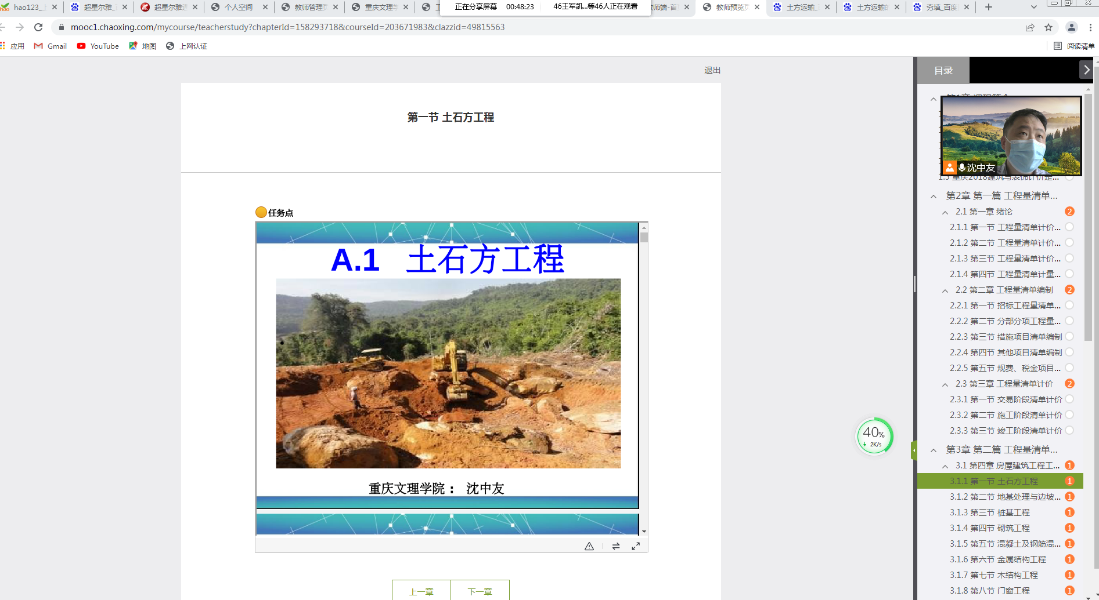Open the tab search dropdown arrow
Screen dimensions: 1099x600
[x=1033, y=7]
